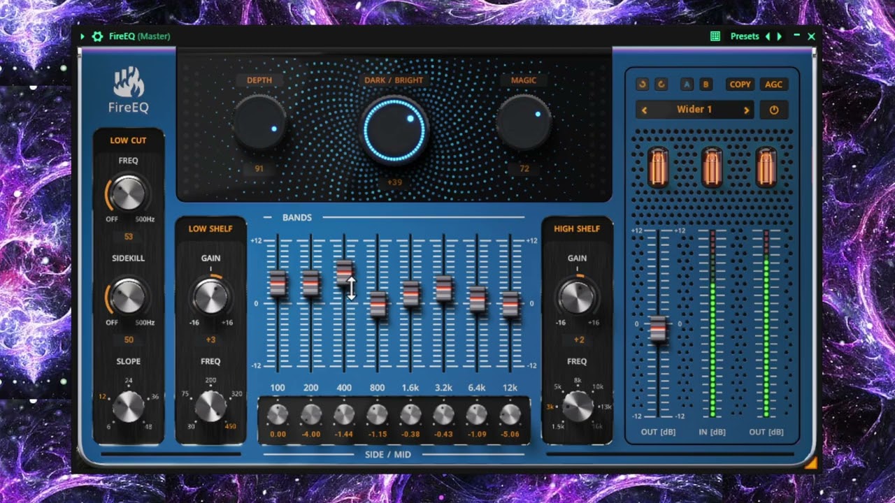Image resolution: width=895 pixels, height=503 pixels.
Task: Click the side/mid knob showing 0.00
Action: coord(278,415)
